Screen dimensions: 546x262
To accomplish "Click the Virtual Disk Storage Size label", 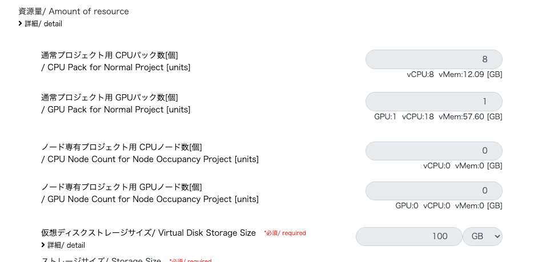I will (x=148, y=233).
